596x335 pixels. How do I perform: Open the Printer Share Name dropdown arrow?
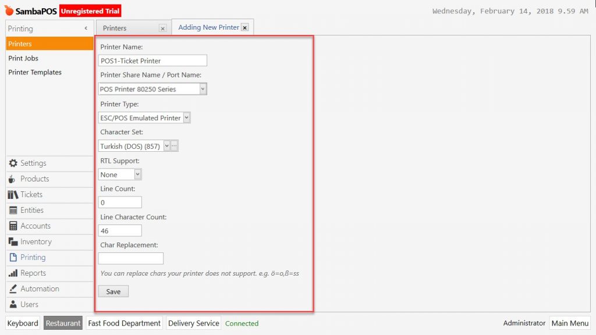203,89
